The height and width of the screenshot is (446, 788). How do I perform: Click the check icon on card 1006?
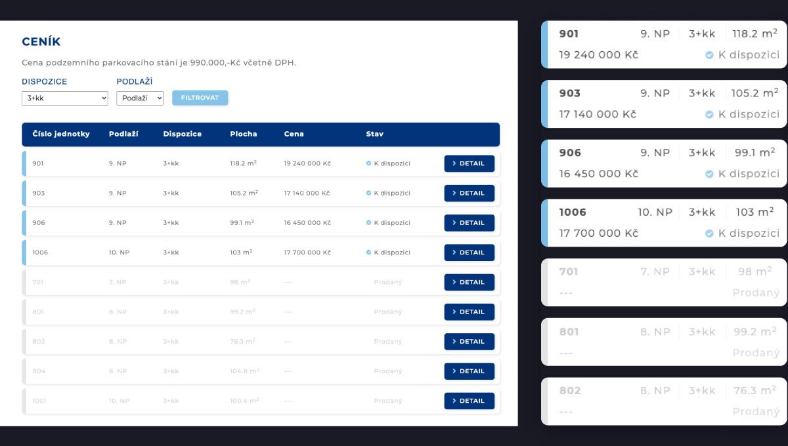pos(709,233)
